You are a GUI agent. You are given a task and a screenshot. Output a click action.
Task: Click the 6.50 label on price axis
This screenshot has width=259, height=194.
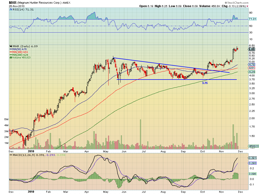[x=252, y=45]
